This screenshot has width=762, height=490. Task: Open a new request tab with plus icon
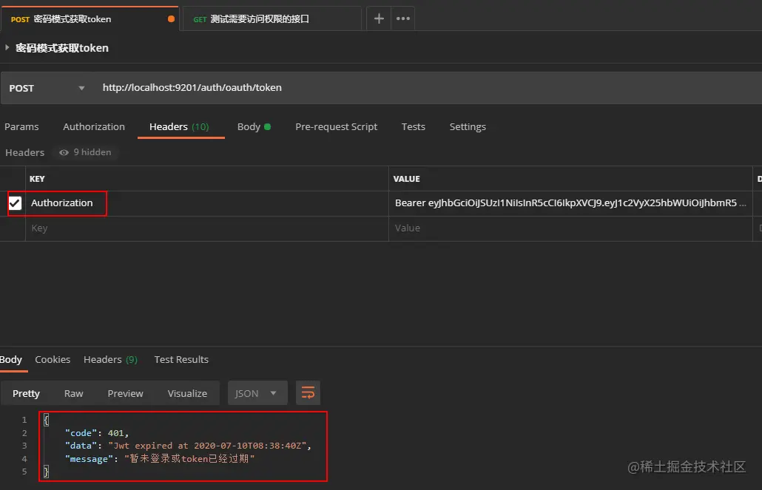click(379, 18)
